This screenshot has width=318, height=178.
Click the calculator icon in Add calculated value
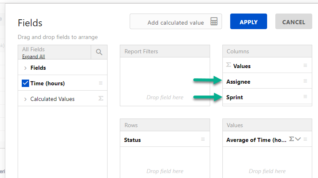coord(214,21)
